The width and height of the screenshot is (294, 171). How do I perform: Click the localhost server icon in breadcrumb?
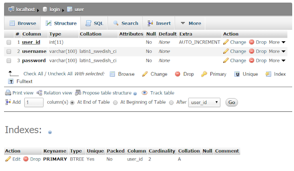tap(11, 9)
